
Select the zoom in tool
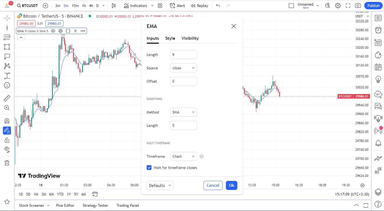pyautogui.click(x=7, y=108)
